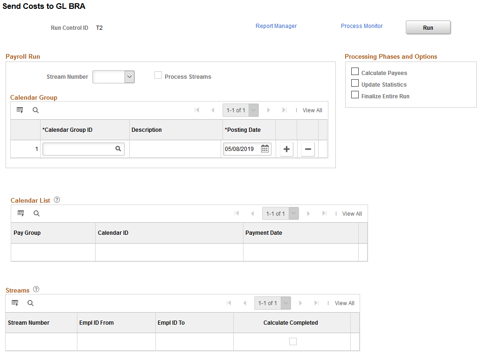Viewport: 480px width, 355px height.
Task: Open the Report Manager link
Action: tap(276, 26)
